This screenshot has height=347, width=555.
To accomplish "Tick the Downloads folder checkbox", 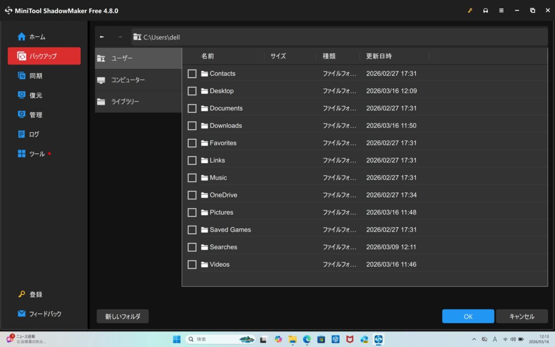I will click(192, 126).
